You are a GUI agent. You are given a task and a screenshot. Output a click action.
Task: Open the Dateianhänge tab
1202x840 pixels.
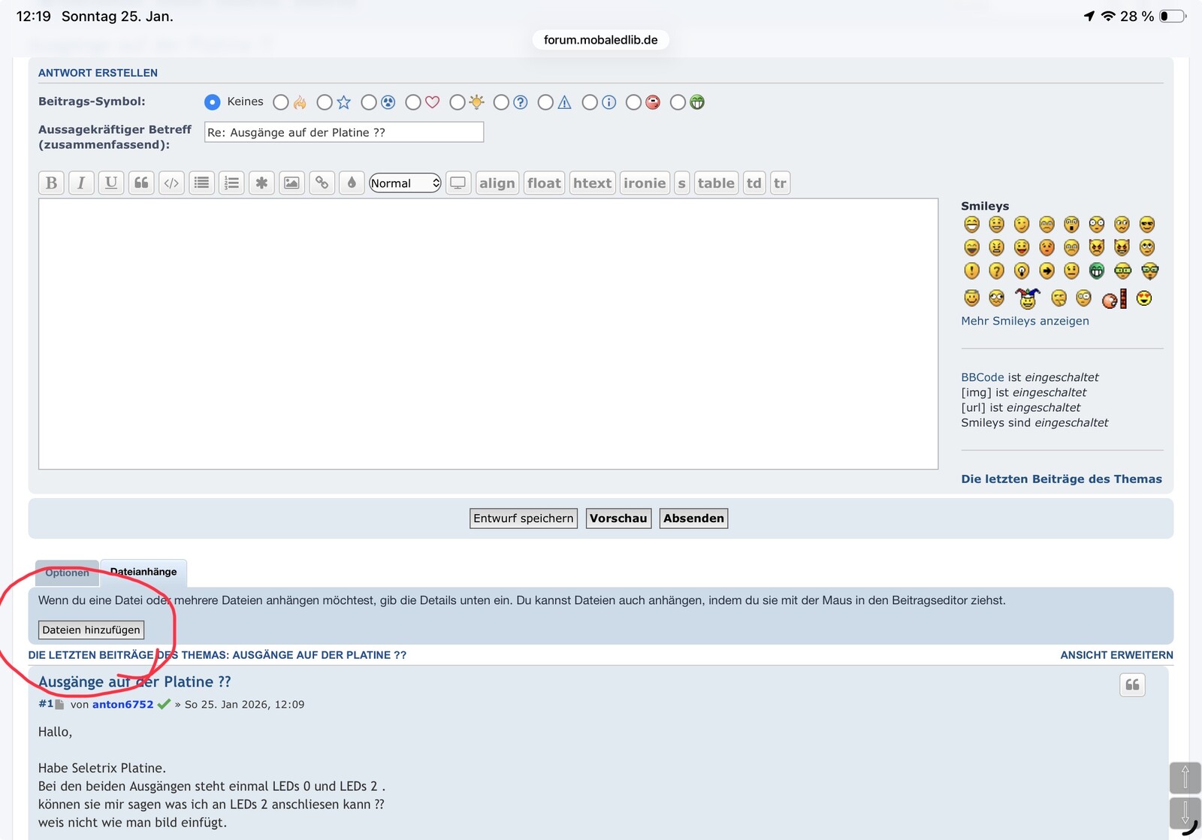pos(143,572)
